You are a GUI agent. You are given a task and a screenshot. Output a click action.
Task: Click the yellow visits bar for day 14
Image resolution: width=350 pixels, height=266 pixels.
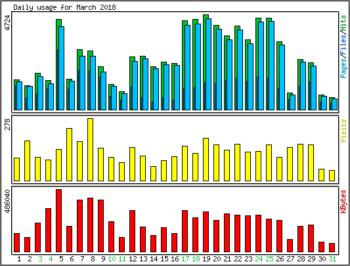(154, 173)
